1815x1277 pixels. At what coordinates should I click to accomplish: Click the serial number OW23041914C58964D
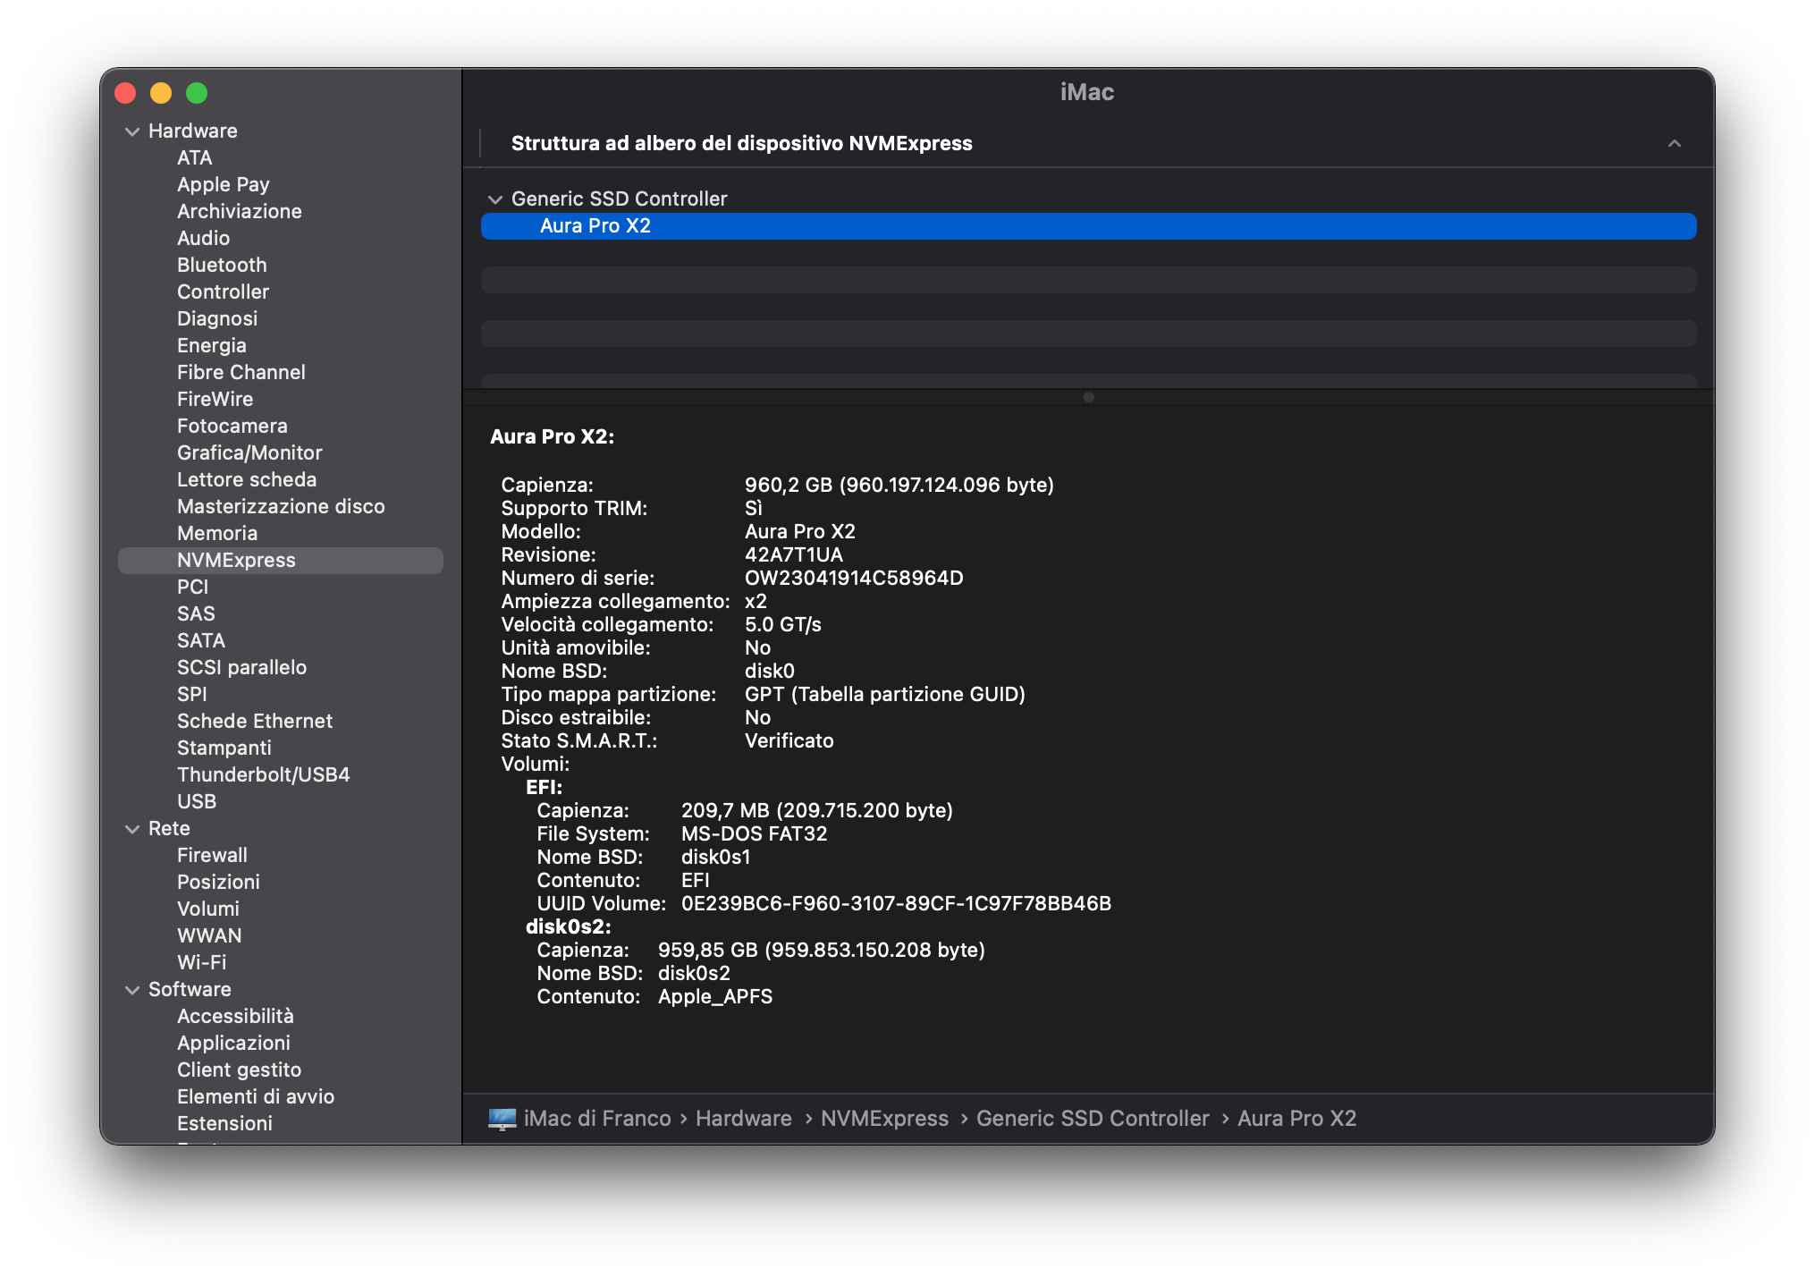tap(854, 578)
